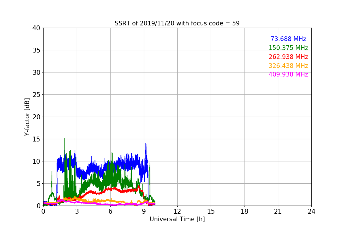This screenshot has width=346, height=231.
Task: Click the Universal Time [h] axis label
Action: click(x=177, y=219)
